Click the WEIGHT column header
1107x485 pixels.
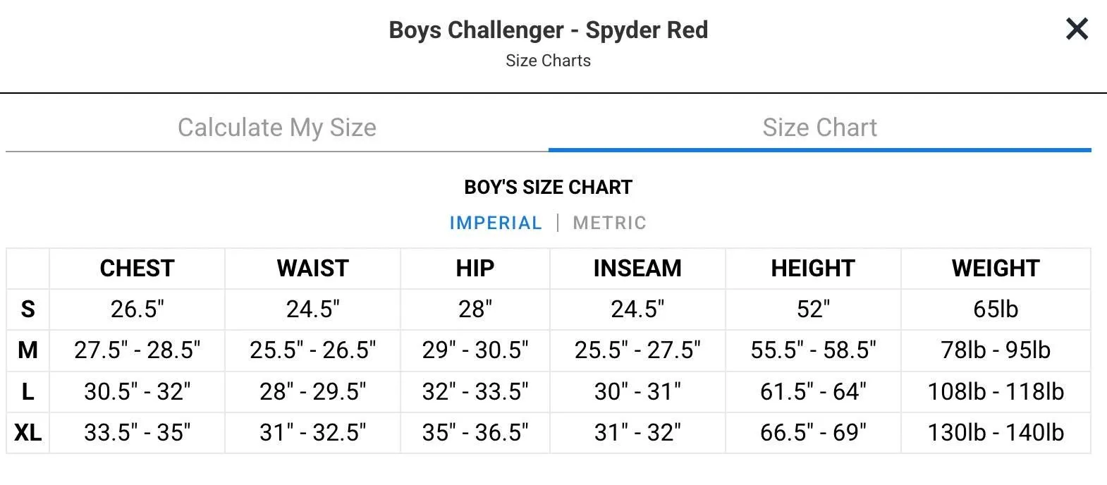click(996, 268)
